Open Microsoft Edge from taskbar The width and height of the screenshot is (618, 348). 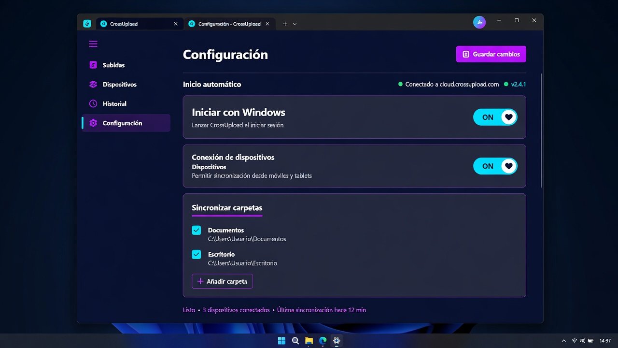pyautogui.click(x=323, y=341)
